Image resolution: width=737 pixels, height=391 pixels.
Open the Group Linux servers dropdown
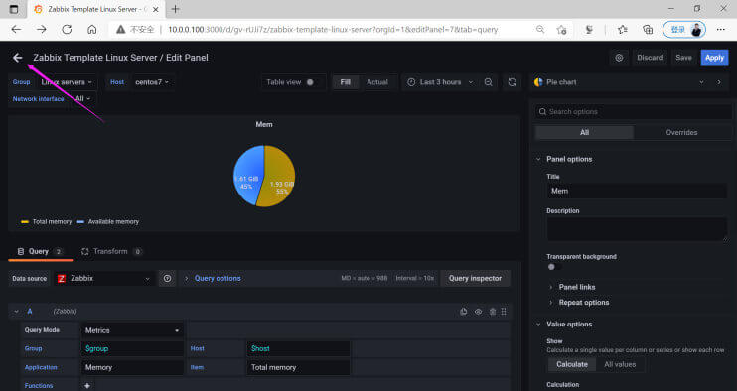pos(67,82)
